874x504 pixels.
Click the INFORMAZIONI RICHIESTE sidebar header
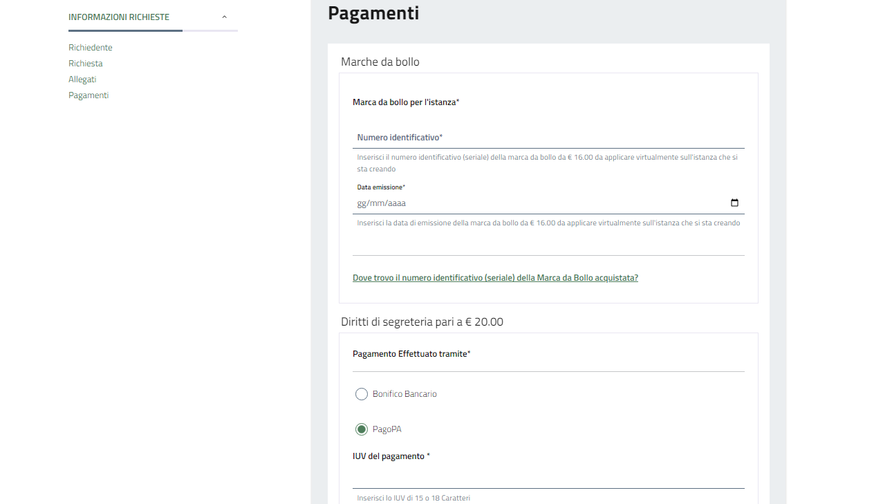[x=119, y=17]
